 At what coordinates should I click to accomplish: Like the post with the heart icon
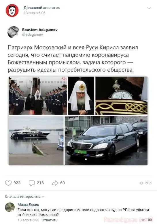tap(8, 183)
